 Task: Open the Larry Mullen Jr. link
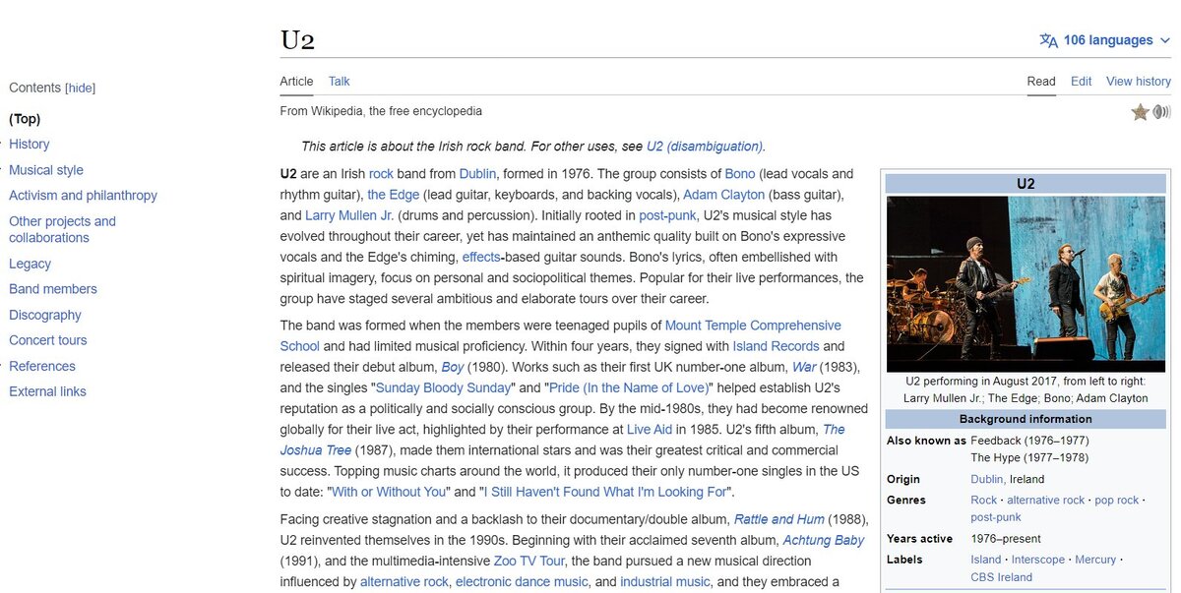(x=349, y=215)
